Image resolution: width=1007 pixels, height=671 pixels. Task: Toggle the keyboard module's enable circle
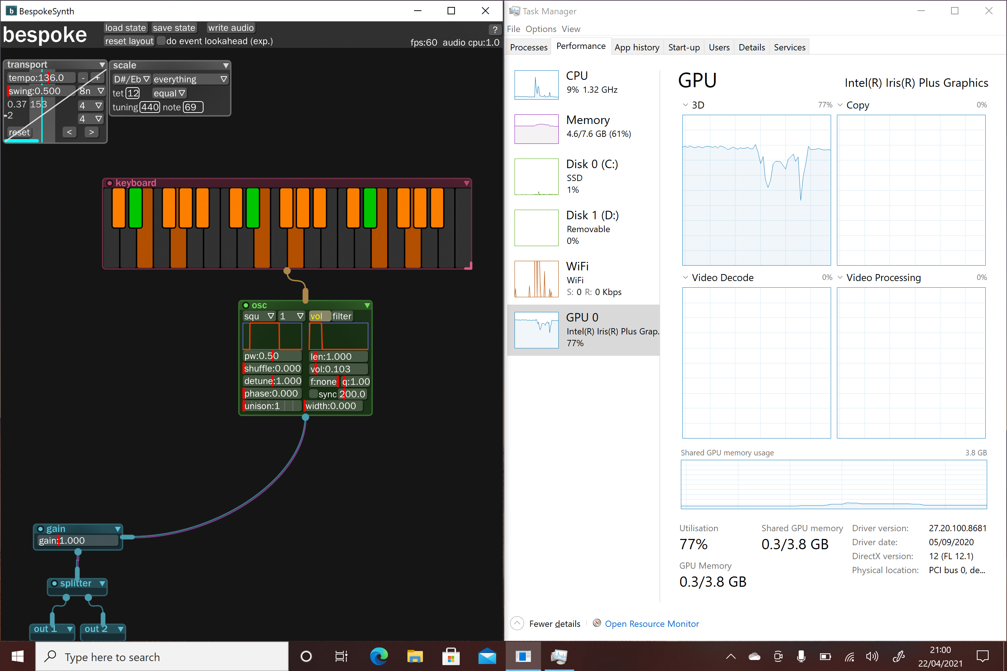pyautogui.click(x=110, y=182)
